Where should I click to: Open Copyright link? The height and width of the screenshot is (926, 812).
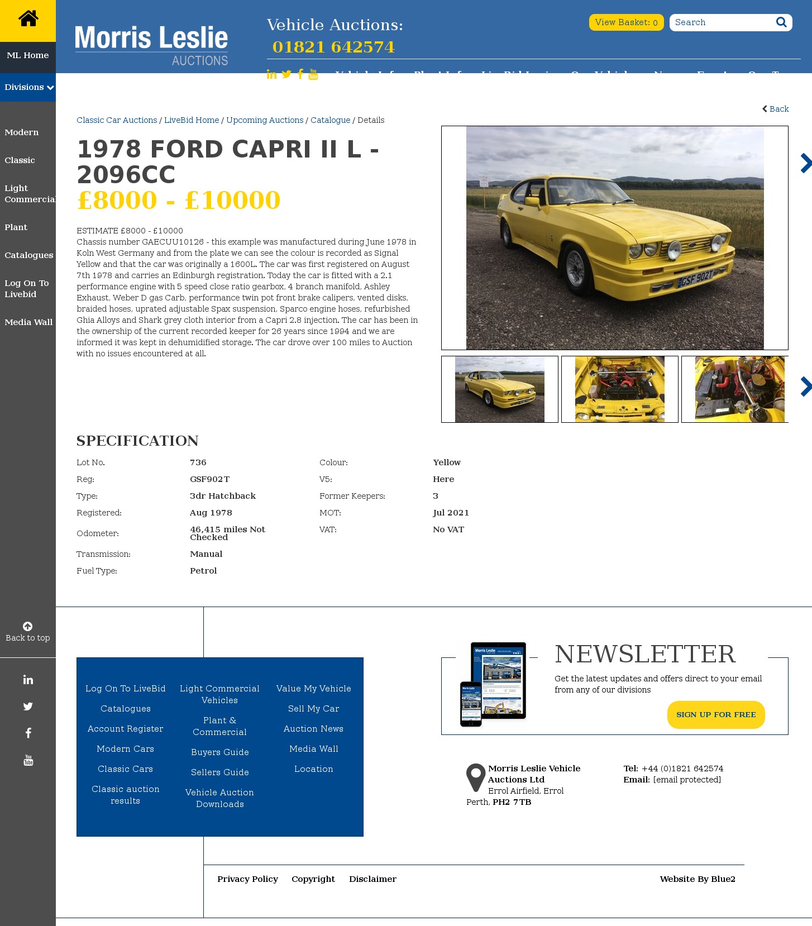coord(313,879)
